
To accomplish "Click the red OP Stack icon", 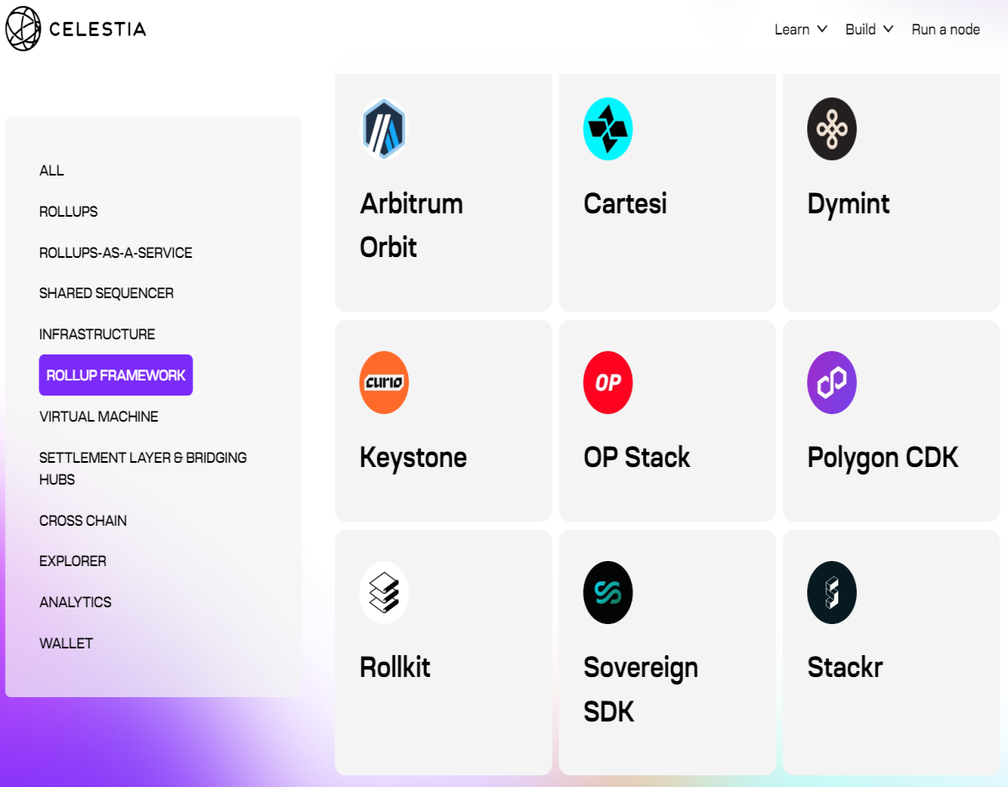I will [x=608, y=382].
